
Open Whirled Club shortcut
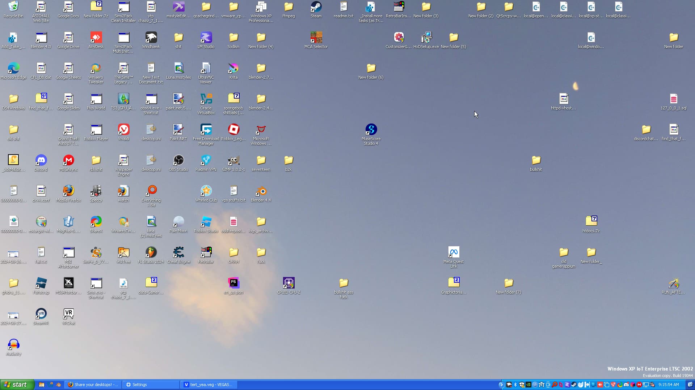pyautogui.click(x=206, y=194)
